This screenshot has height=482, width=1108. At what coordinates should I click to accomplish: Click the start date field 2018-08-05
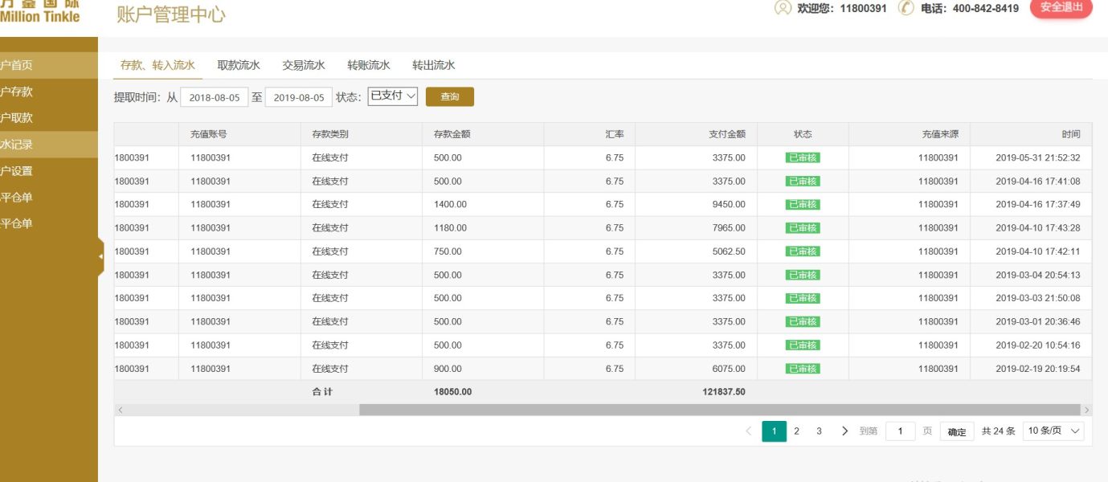214,97
